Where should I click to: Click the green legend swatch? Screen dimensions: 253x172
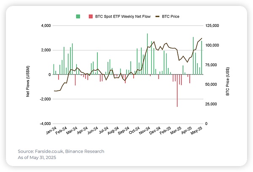pos(78,16)
